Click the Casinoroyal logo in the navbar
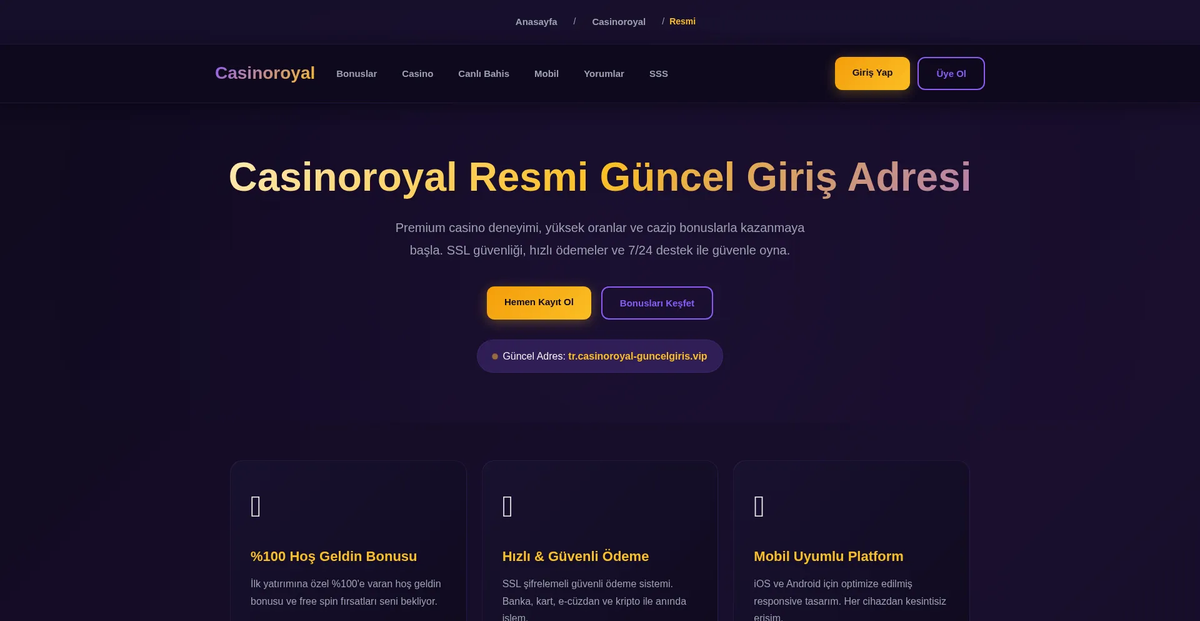 click(264, 73)
